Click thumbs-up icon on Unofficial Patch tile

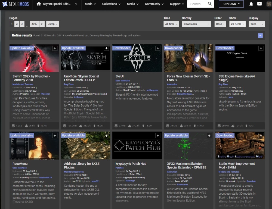81,126
